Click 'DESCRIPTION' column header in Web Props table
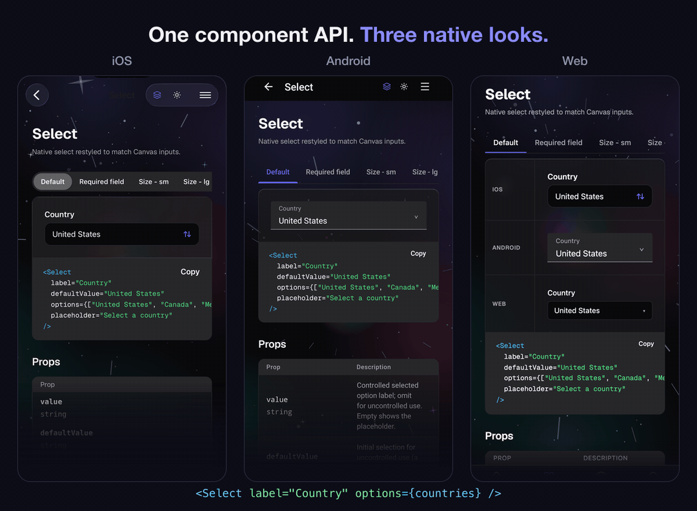The image size is (697, 511). pos(605,457)
